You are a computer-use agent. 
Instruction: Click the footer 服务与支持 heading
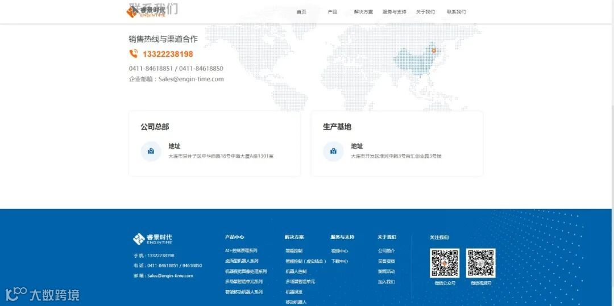coord(342,237)
